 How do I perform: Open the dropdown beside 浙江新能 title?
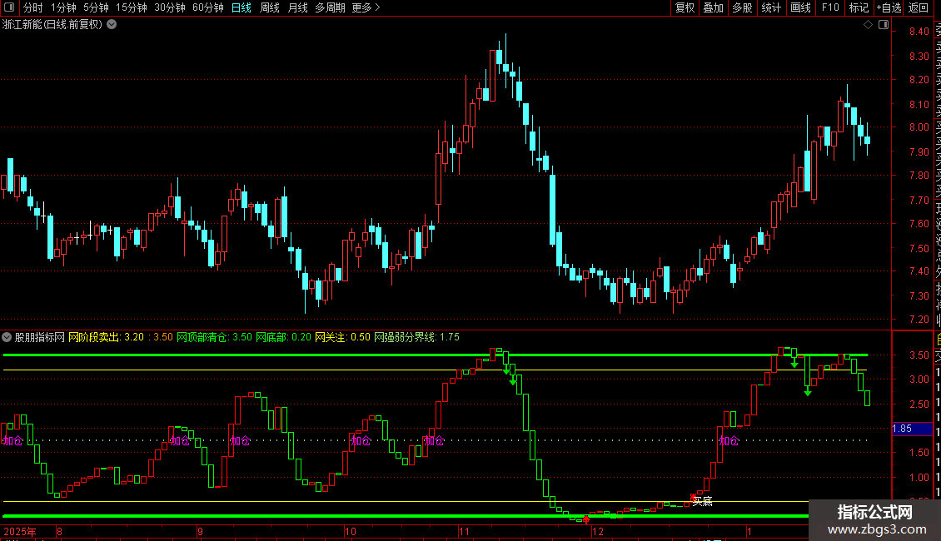[x=112, y=25]
